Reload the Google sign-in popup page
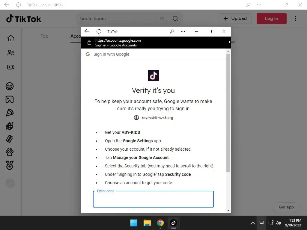The height and width of the screenshot is (230, 307). [99, 31]
